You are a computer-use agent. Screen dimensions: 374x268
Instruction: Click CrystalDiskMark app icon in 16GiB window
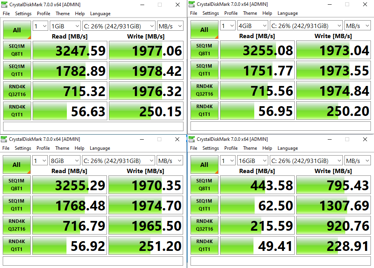pyautogui.click(x=192, y=139)
